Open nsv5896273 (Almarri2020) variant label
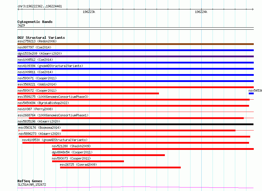The height and width of the screenshot is (191, 262). point(40,134)
